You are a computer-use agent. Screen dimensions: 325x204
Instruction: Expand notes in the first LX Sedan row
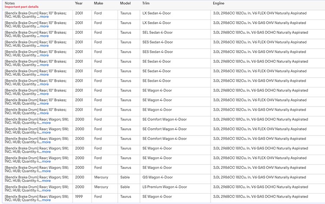[44, 16]
